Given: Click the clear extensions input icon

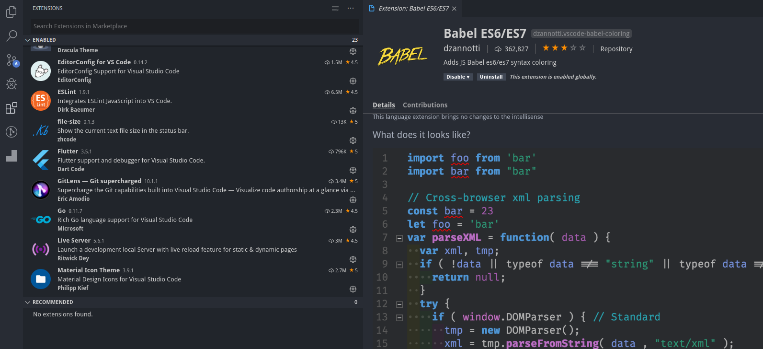Looking at the screenshot, I should [x=335, y=9].
